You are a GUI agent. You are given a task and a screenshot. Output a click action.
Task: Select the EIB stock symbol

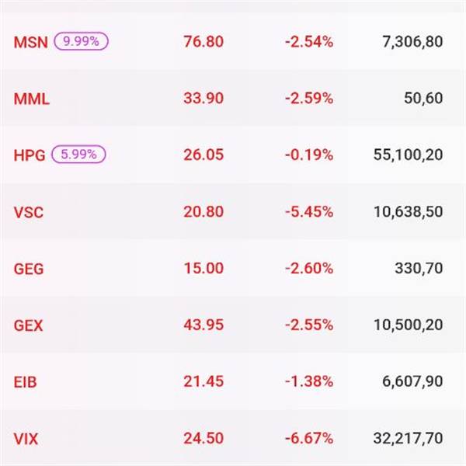click(26, 382)
